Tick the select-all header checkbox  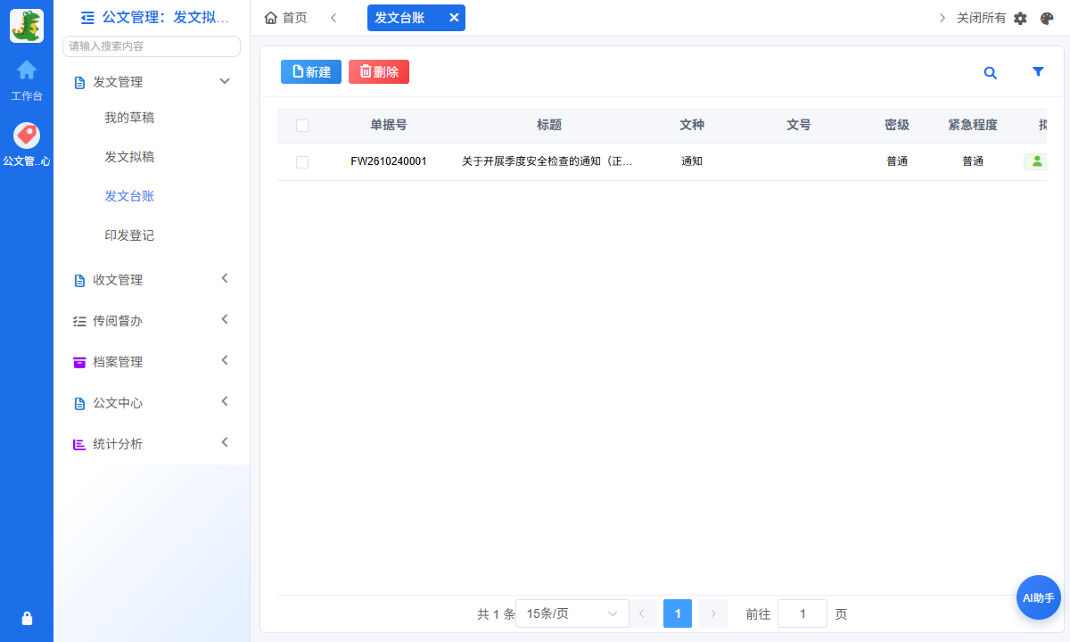point(302,126)
